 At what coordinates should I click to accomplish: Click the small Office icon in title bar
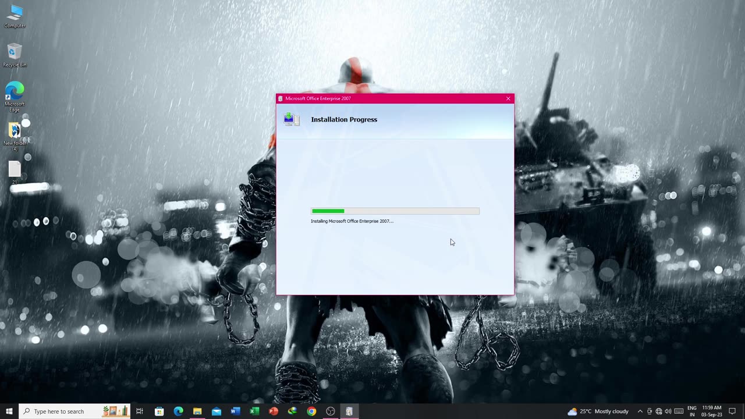pyautogui.click(x=281, y=98)
